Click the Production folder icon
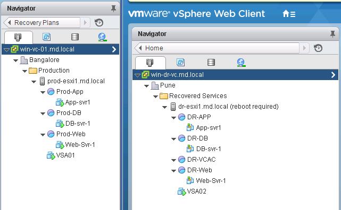The image size is (341, 210). pos(33,71)
